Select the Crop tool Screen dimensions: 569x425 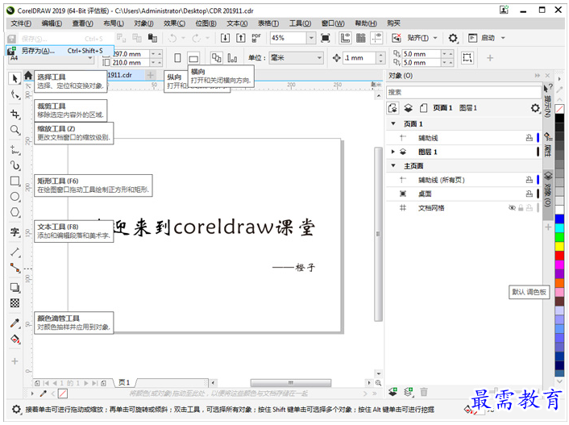(15, 114)
